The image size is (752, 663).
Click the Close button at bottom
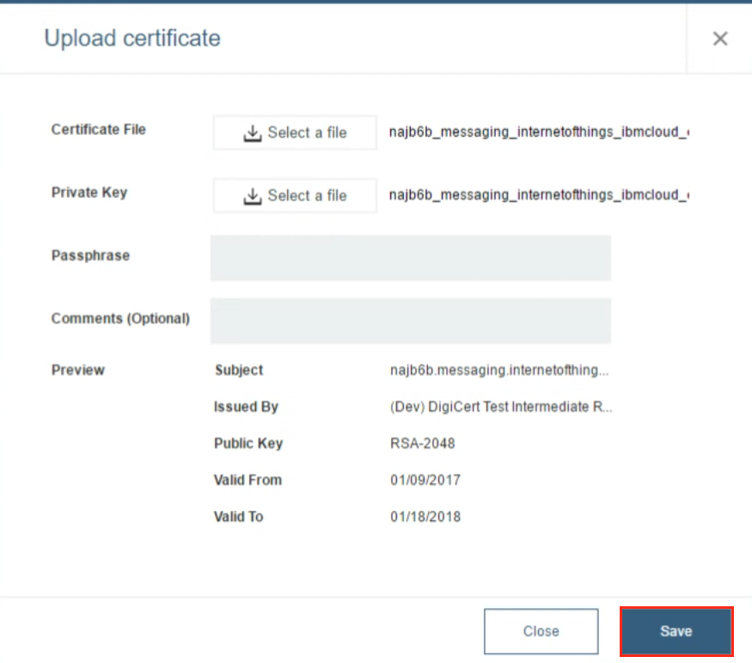pos(541,631)
